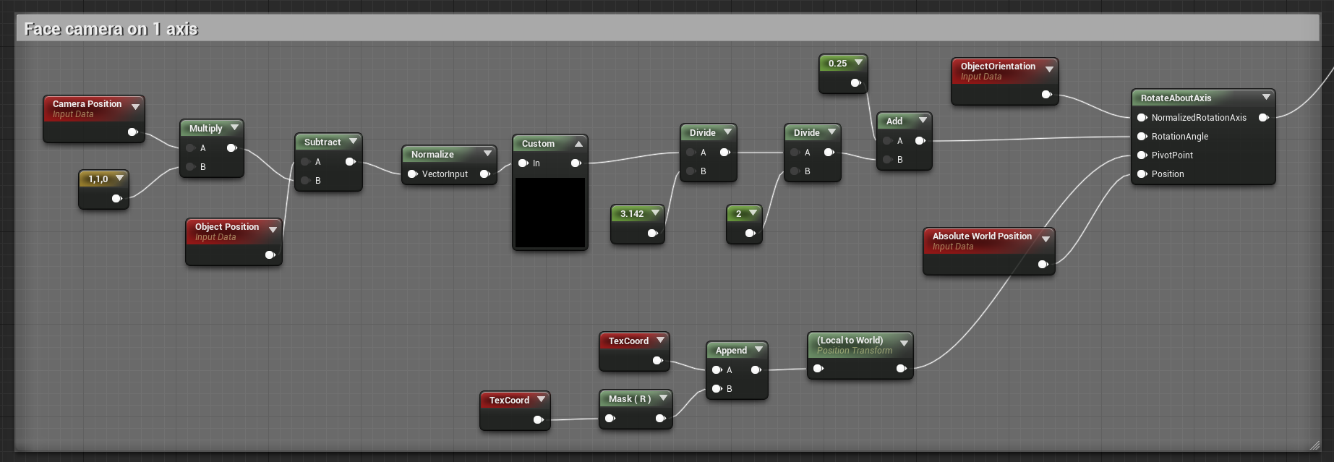Click the Absolute World Position output pin
Screen dimensions: 1334x462
tap(1043, 264)
